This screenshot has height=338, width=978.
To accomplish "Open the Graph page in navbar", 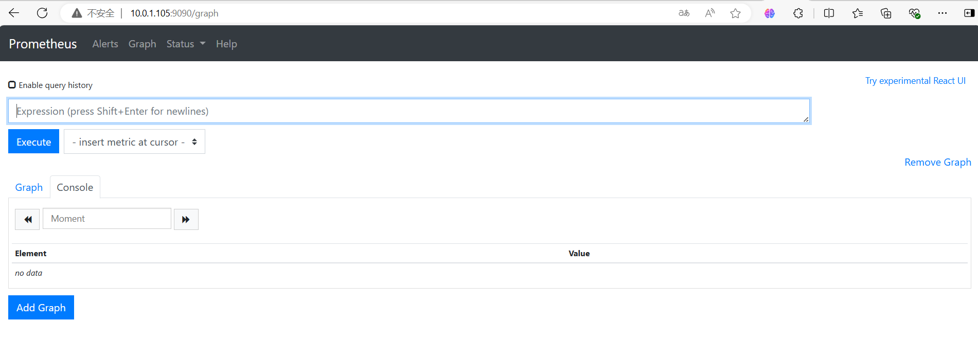I will click(143, 44).
